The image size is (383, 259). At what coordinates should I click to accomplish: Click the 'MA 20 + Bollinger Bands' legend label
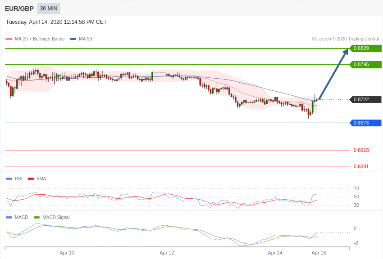pyautogui.click(x=40, y=39)
